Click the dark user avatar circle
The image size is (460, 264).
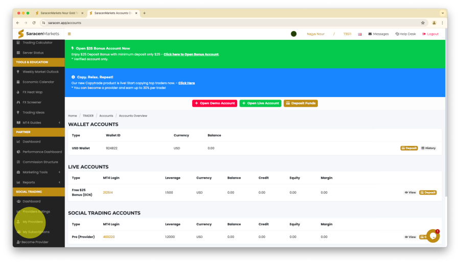294,34
